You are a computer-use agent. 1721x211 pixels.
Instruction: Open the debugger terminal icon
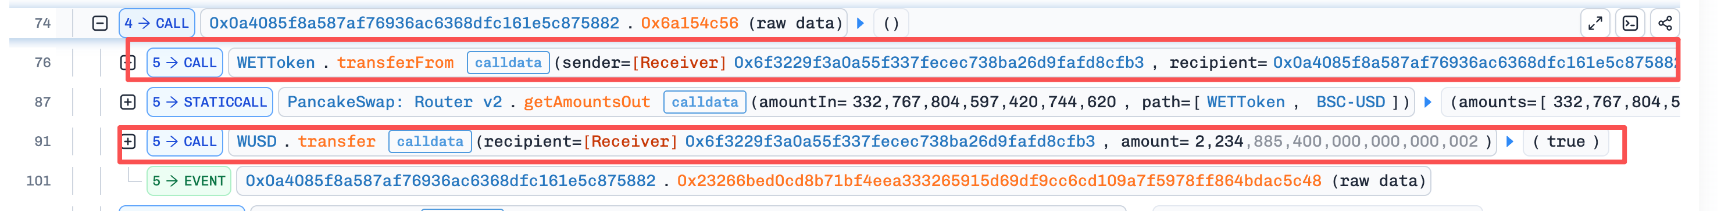pos(1630,23)
